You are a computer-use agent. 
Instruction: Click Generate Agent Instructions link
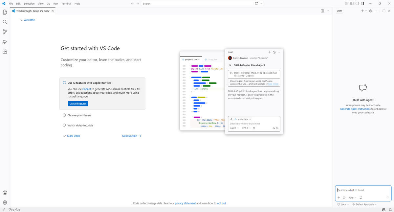coord(355,109)
